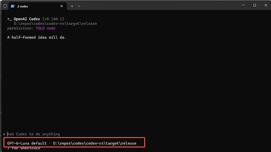Close the terminal window
Image resolution: width=271 pixels, height=152 pixels.
[266, 5]
